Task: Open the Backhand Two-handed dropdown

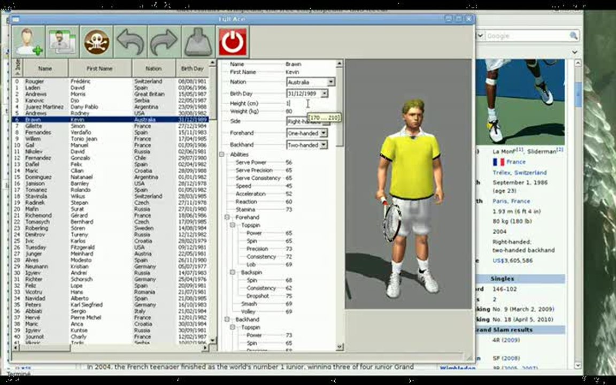Action: tap(324, 145)
